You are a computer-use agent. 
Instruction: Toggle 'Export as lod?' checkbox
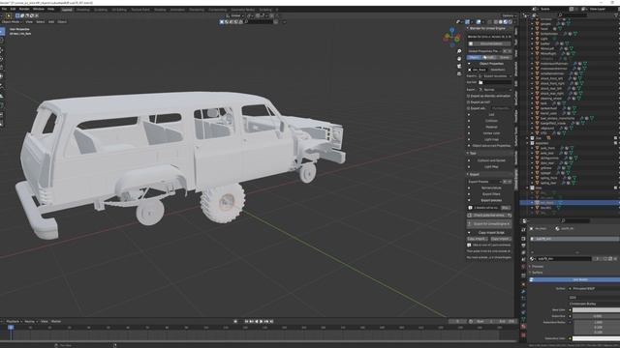tap(469, 102)
